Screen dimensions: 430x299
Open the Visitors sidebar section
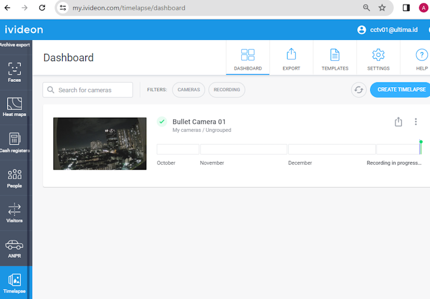pyautogui.click(x=15, y=213)
